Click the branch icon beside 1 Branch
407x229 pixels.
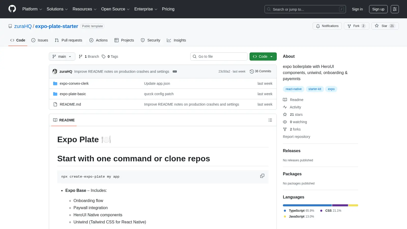point(81,56)
